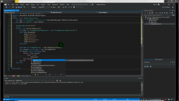Click the Home icon in Solution Explorer
The height and width of the screenshot is (101, 179).
(150, 13)
